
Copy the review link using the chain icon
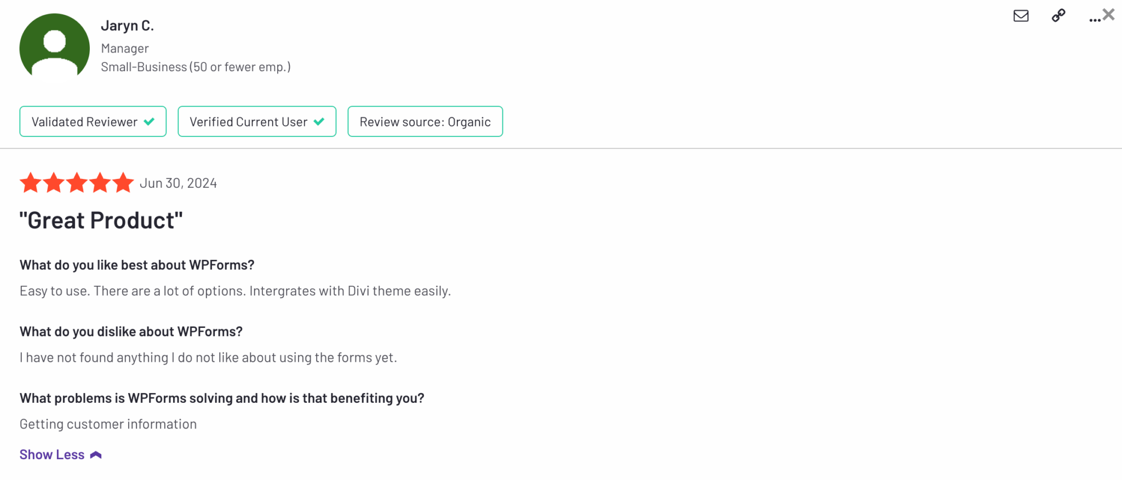click(x=1057, y=16)
